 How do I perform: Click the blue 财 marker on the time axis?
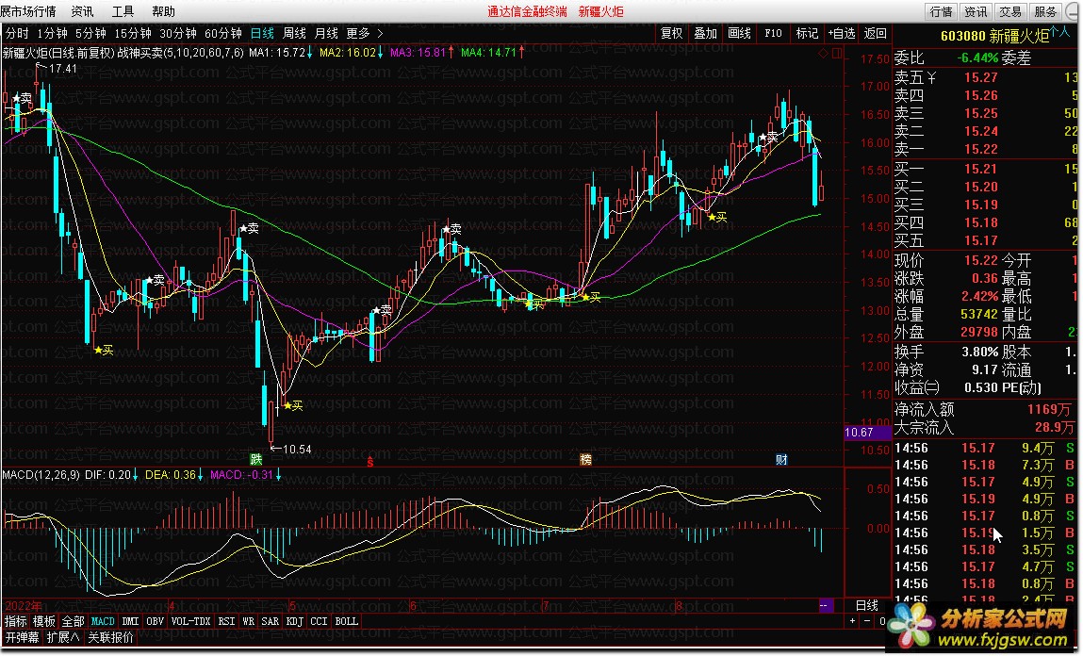[x=781, y=460]
